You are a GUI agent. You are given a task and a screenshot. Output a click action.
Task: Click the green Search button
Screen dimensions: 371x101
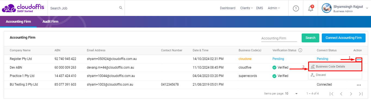click(310, 38)
